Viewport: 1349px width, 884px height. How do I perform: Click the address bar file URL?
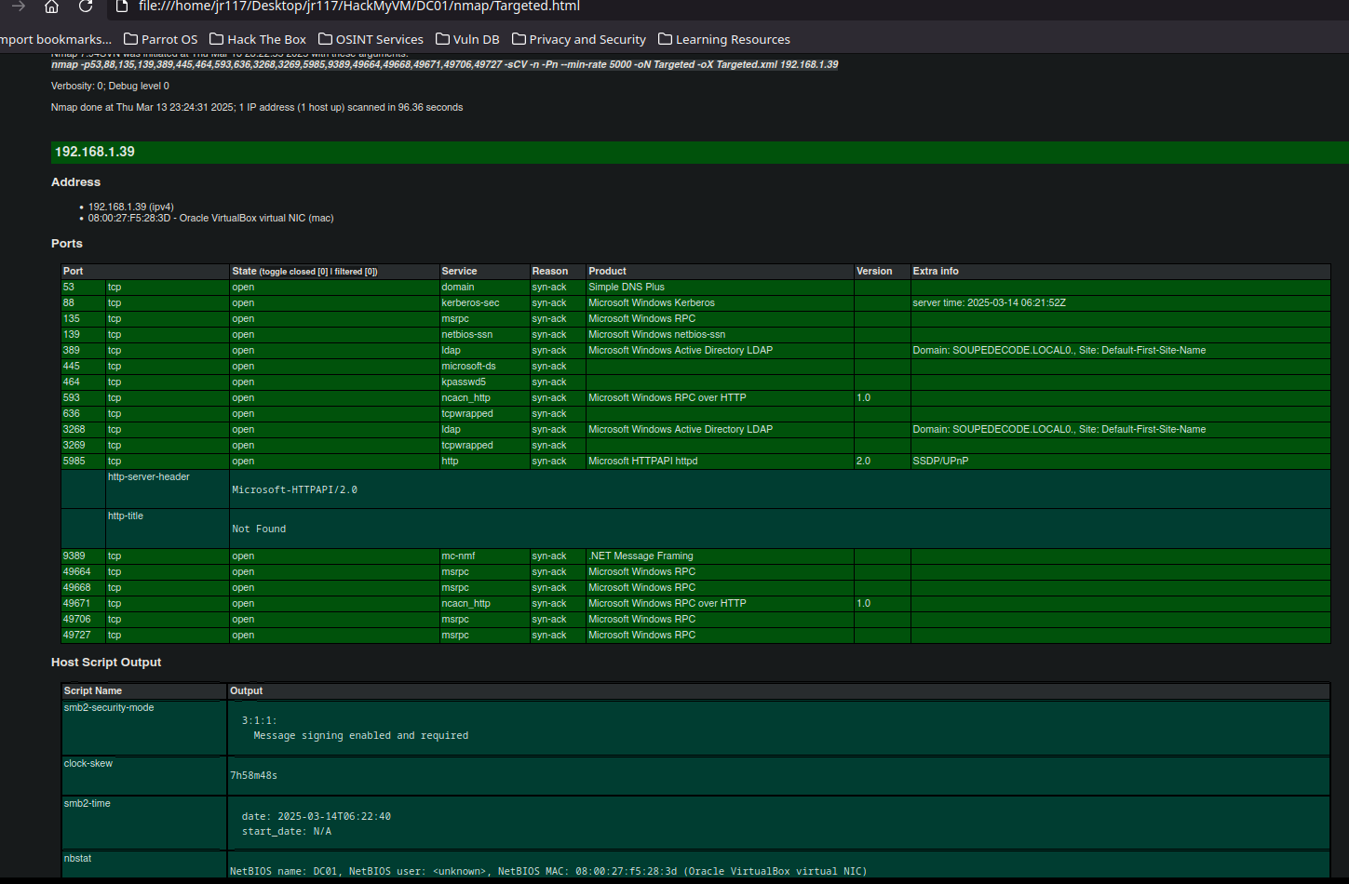pyautogui.click(x=359, y=7)
